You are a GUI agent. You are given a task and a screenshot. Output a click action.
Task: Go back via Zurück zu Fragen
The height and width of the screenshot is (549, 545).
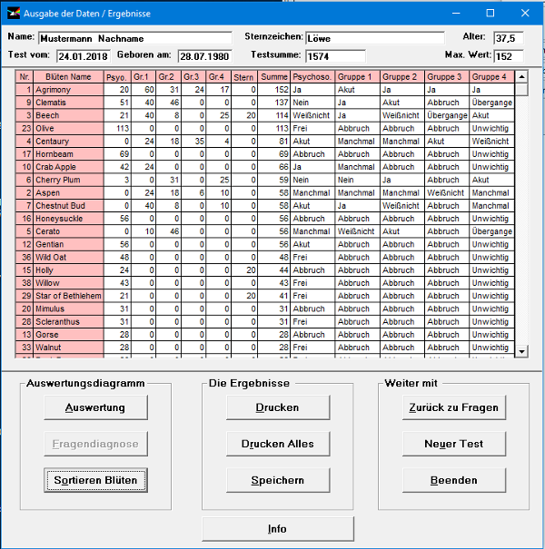pyautogui.click(x=454, y=407)
